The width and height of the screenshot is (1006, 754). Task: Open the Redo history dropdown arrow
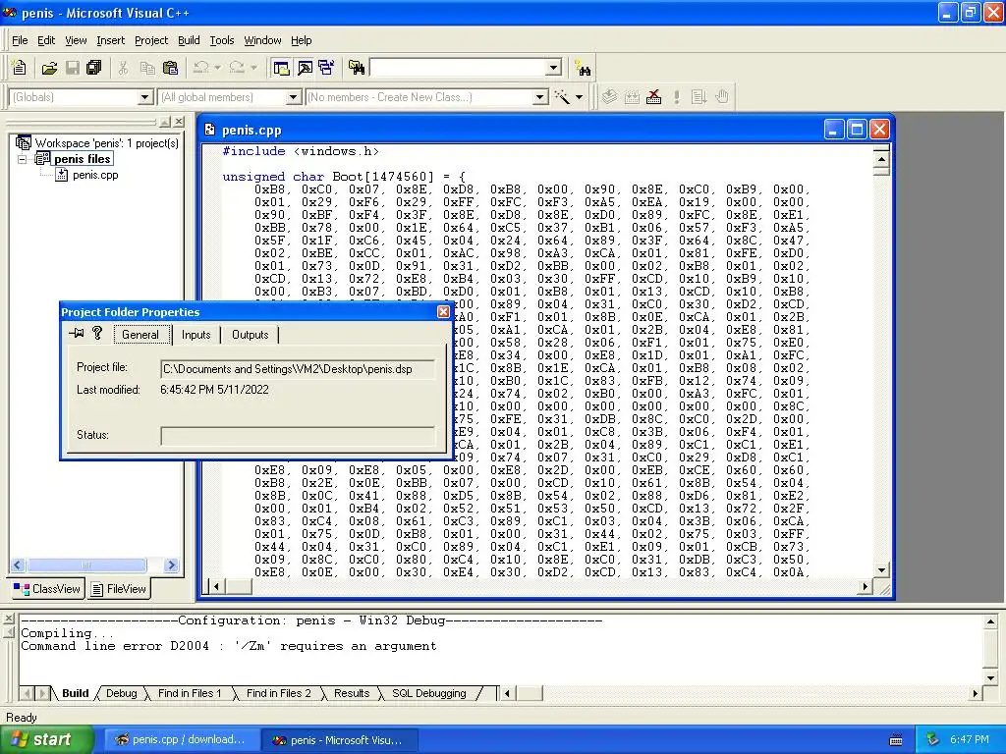(x=253, y=68)
